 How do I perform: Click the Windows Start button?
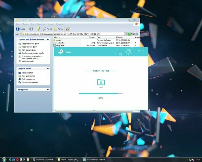(x=4, y=160)
